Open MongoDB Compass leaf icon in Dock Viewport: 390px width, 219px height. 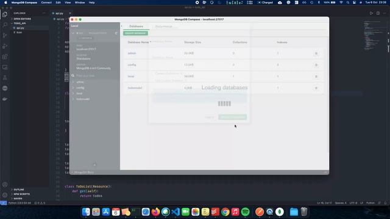[x=280, y=212]
